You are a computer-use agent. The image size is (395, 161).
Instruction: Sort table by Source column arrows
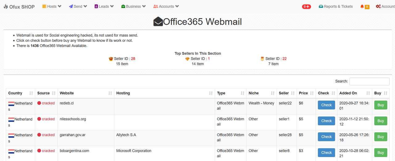coord(54,93)
